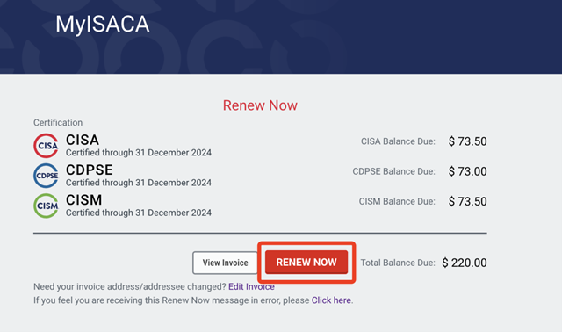The width and height of the screenshot is (562, 332).
Task: Click the CISA balance amount $73.50
Action: point(467,141)
